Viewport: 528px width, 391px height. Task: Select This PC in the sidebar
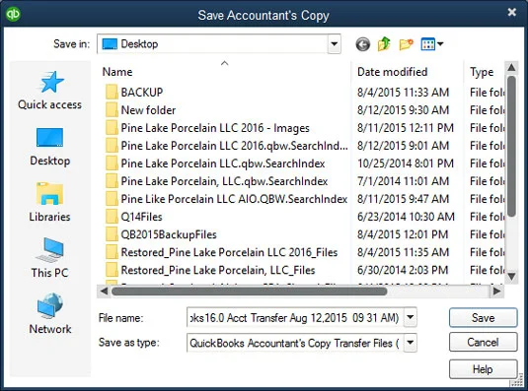[x=49, y=258]
